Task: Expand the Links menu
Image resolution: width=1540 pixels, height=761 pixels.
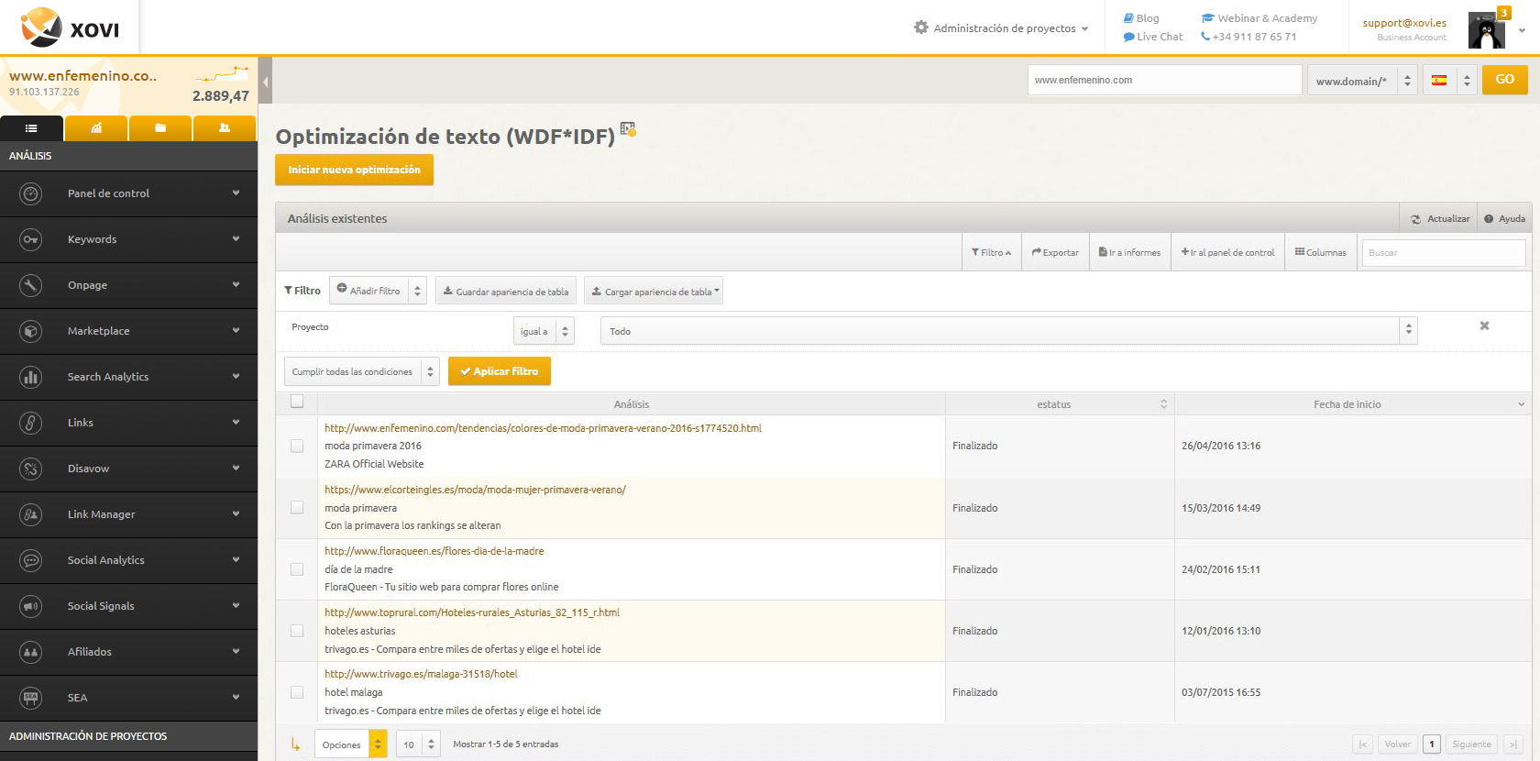Action: coord(236,422)
